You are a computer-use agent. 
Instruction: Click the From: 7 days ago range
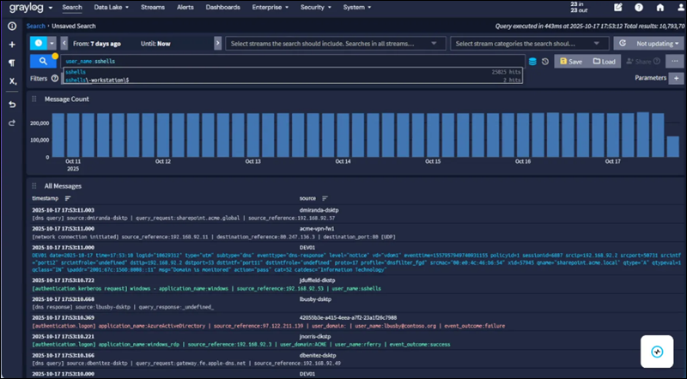97,44
